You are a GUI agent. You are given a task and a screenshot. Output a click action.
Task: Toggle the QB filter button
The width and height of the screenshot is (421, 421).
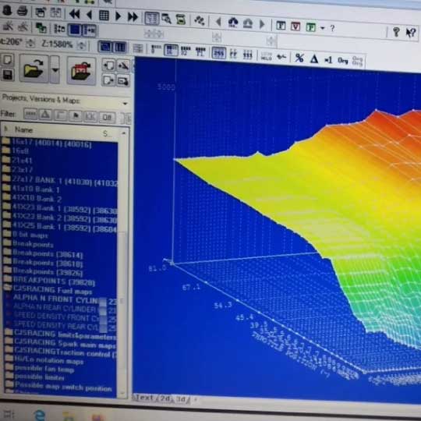tap(107, 117)
